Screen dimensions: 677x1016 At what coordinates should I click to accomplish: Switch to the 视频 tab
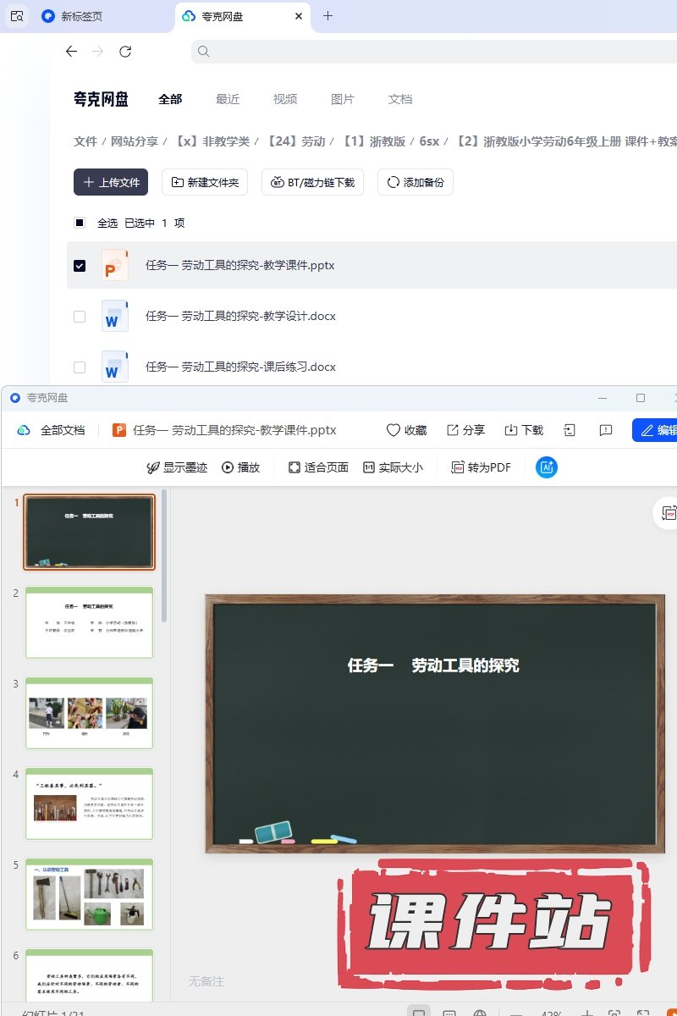tap(285, 99)
